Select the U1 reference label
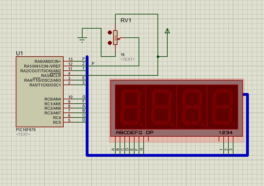Screen dimensions: 264x186 click(19, 53)
